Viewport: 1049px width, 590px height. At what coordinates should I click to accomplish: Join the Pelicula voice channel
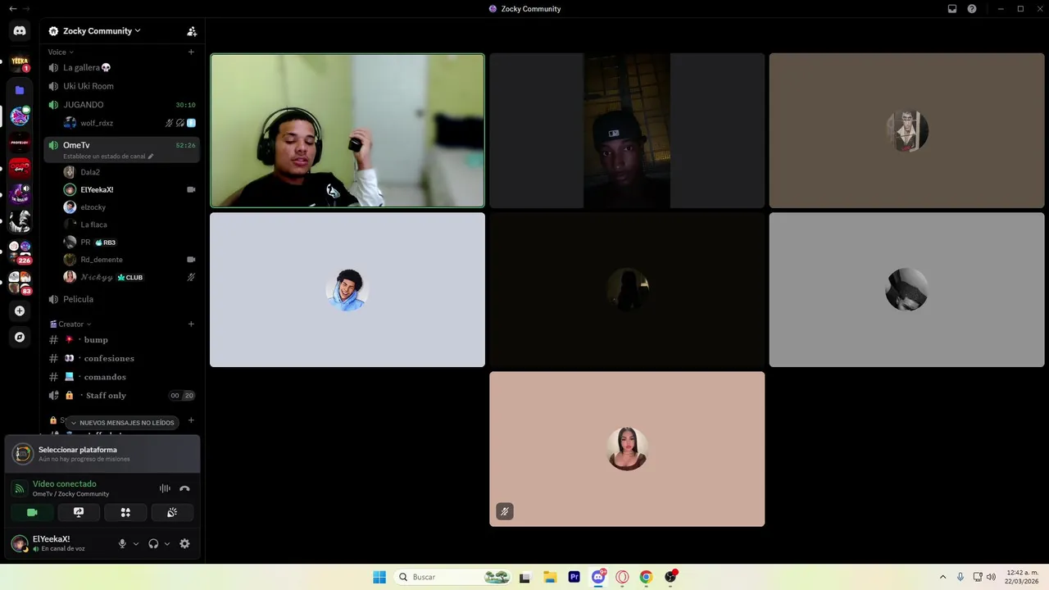[x=121, y=299]
